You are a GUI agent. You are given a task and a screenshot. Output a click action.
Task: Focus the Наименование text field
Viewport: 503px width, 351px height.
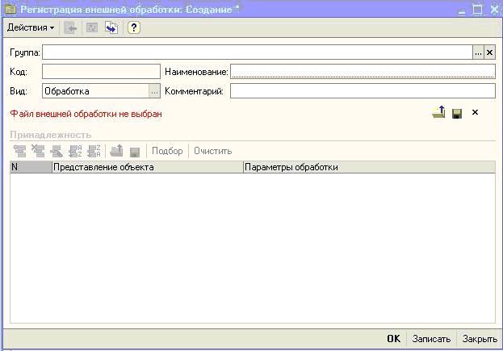[x=362, y=72]
